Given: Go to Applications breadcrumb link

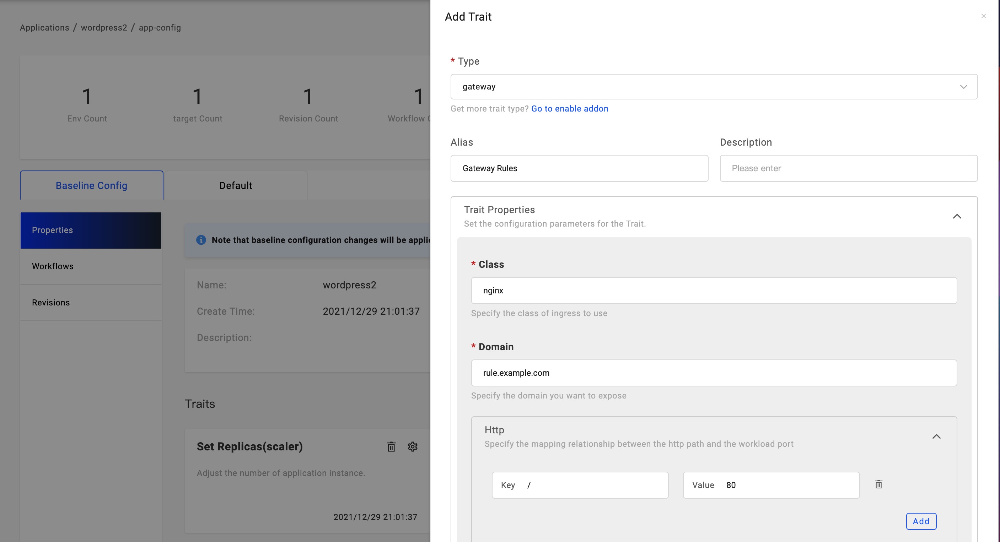Looking at the screenshot, I should coord(44,28).
